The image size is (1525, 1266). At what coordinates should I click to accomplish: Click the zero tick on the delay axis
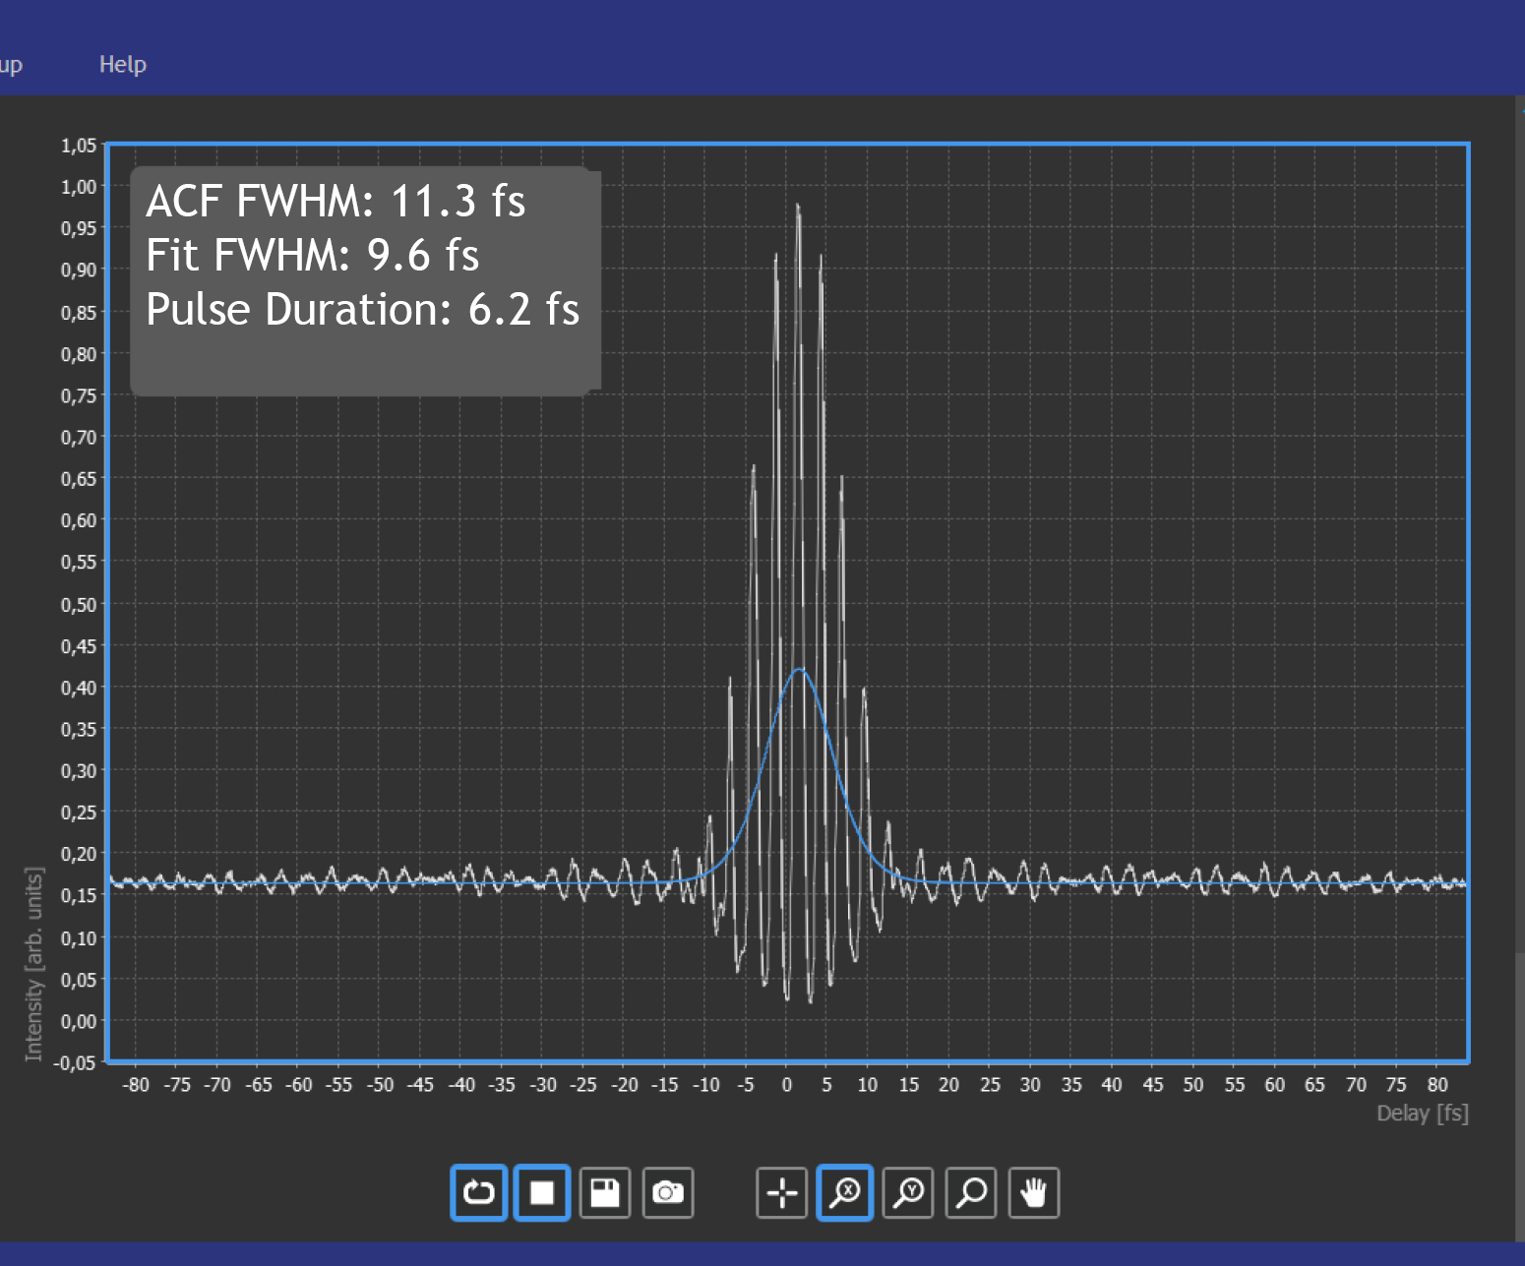coord(786,1084)
